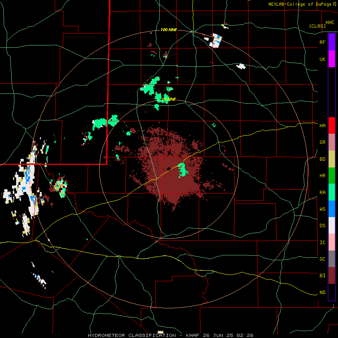Click the 'BD' legend label
Viewport: 338px width, 338px height.
tap(322, 159)
